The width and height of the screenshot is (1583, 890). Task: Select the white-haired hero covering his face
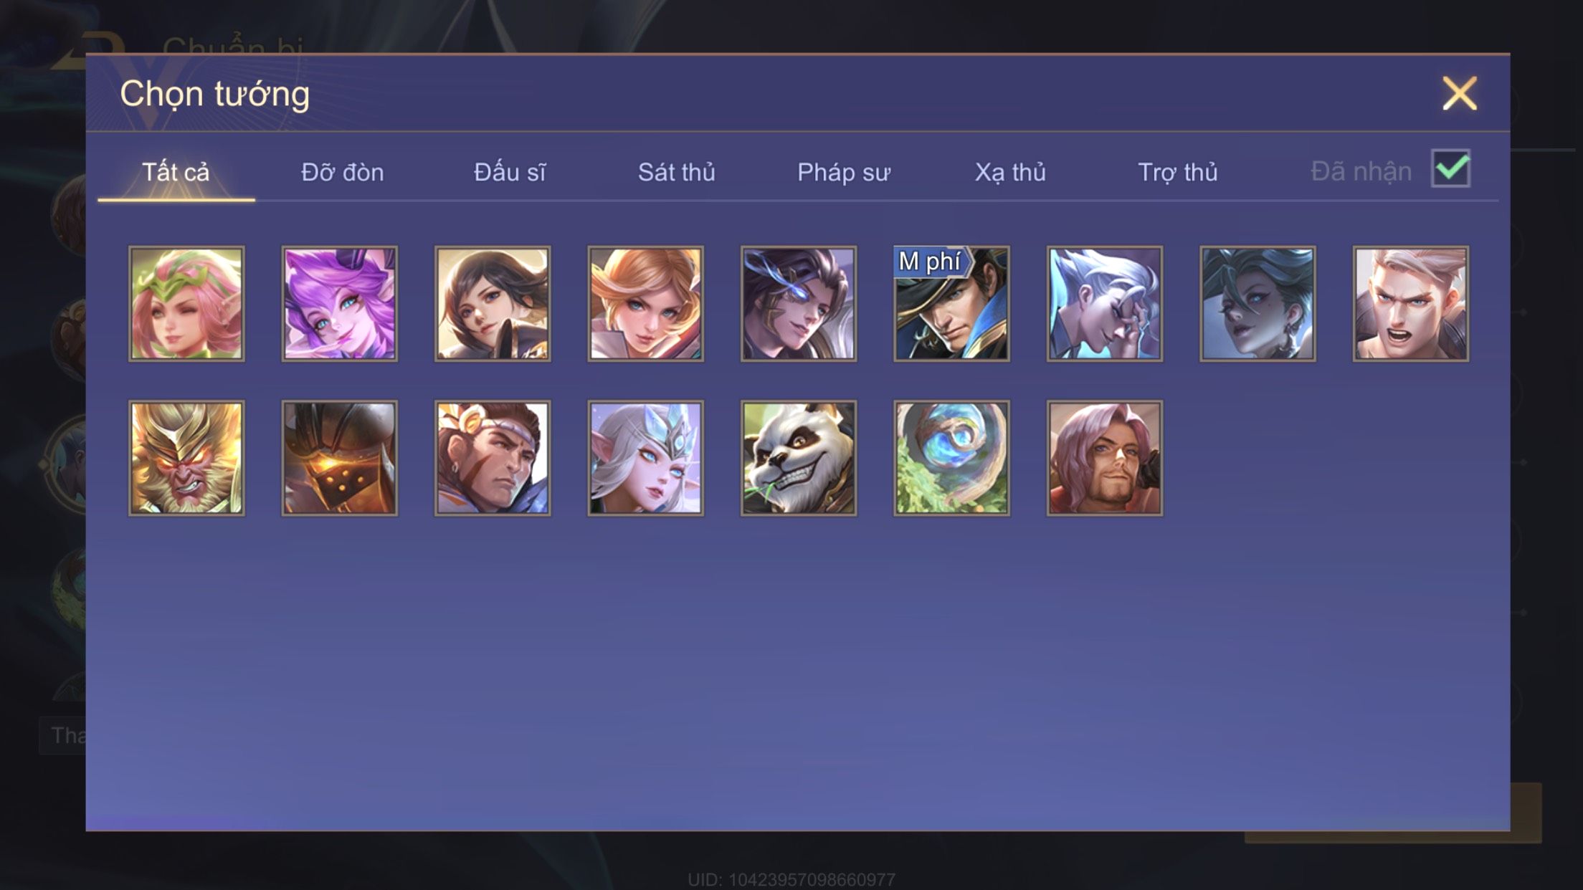click(x=1104, y=304)
